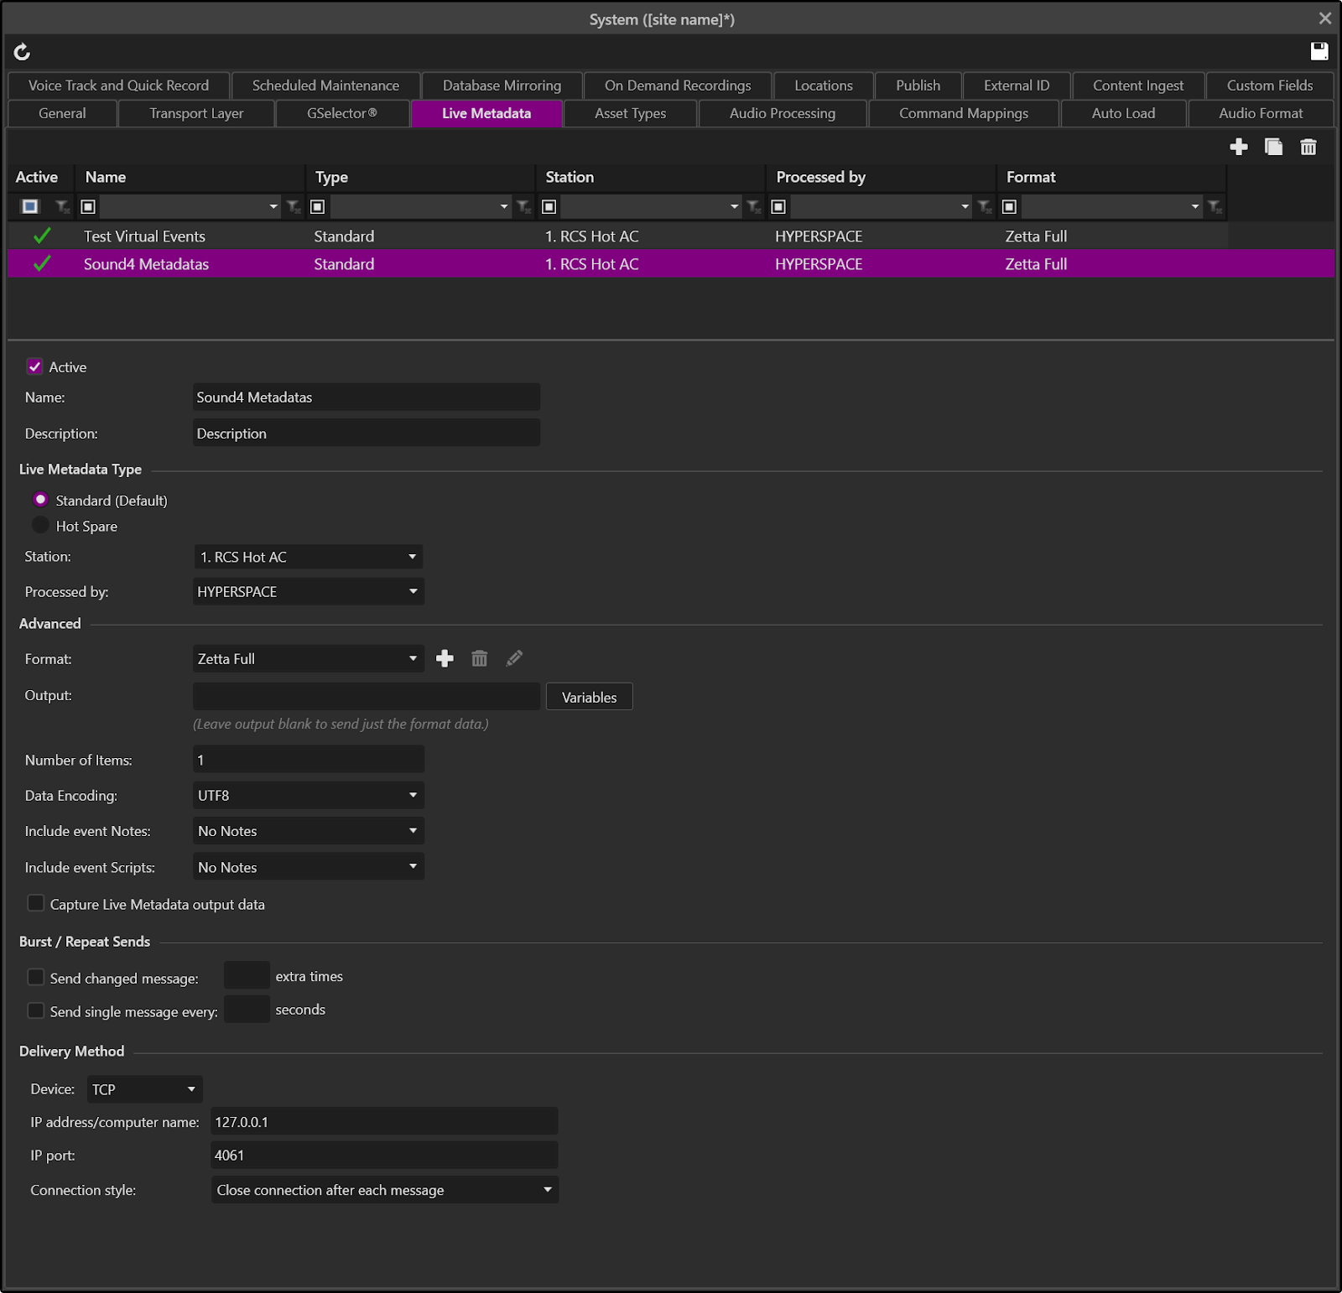Image resolution: width=1342 pixels, height=1293 pixels.
Task: Select Standard (Default) radio button
Action: click(x=40, y=500)
